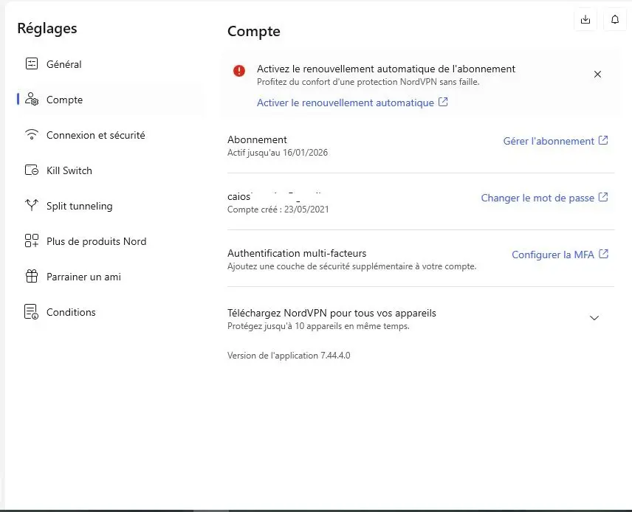Click external-link icon beside Configurer la MFA
Viewport: 632px width, 512px height.
point(603,254)
